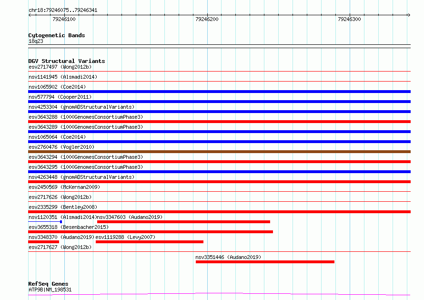Open nsv4263448 (gnomADStructuralVariants) label
The width and height of the screenshot is (424, 300).
(x=81, y=177)
